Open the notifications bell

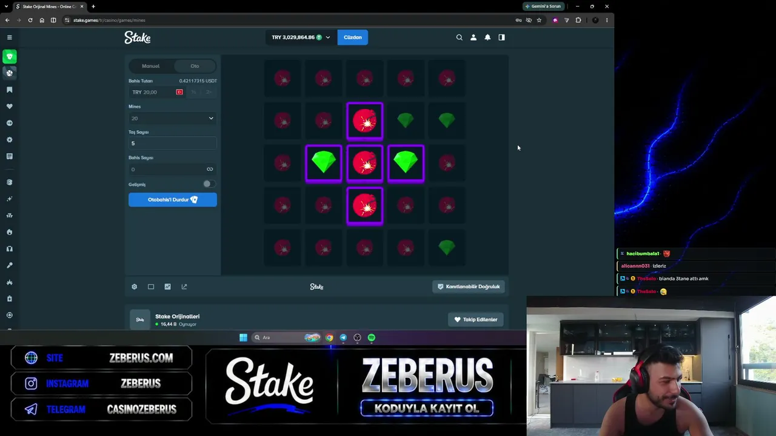point(487,38)
